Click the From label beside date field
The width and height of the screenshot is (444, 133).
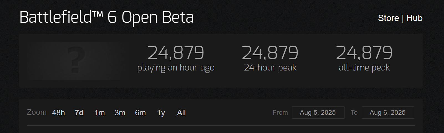coord(280,113)
